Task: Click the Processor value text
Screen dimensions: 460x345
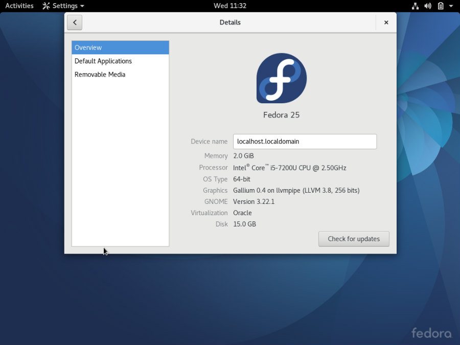Action: click(289, 168)
